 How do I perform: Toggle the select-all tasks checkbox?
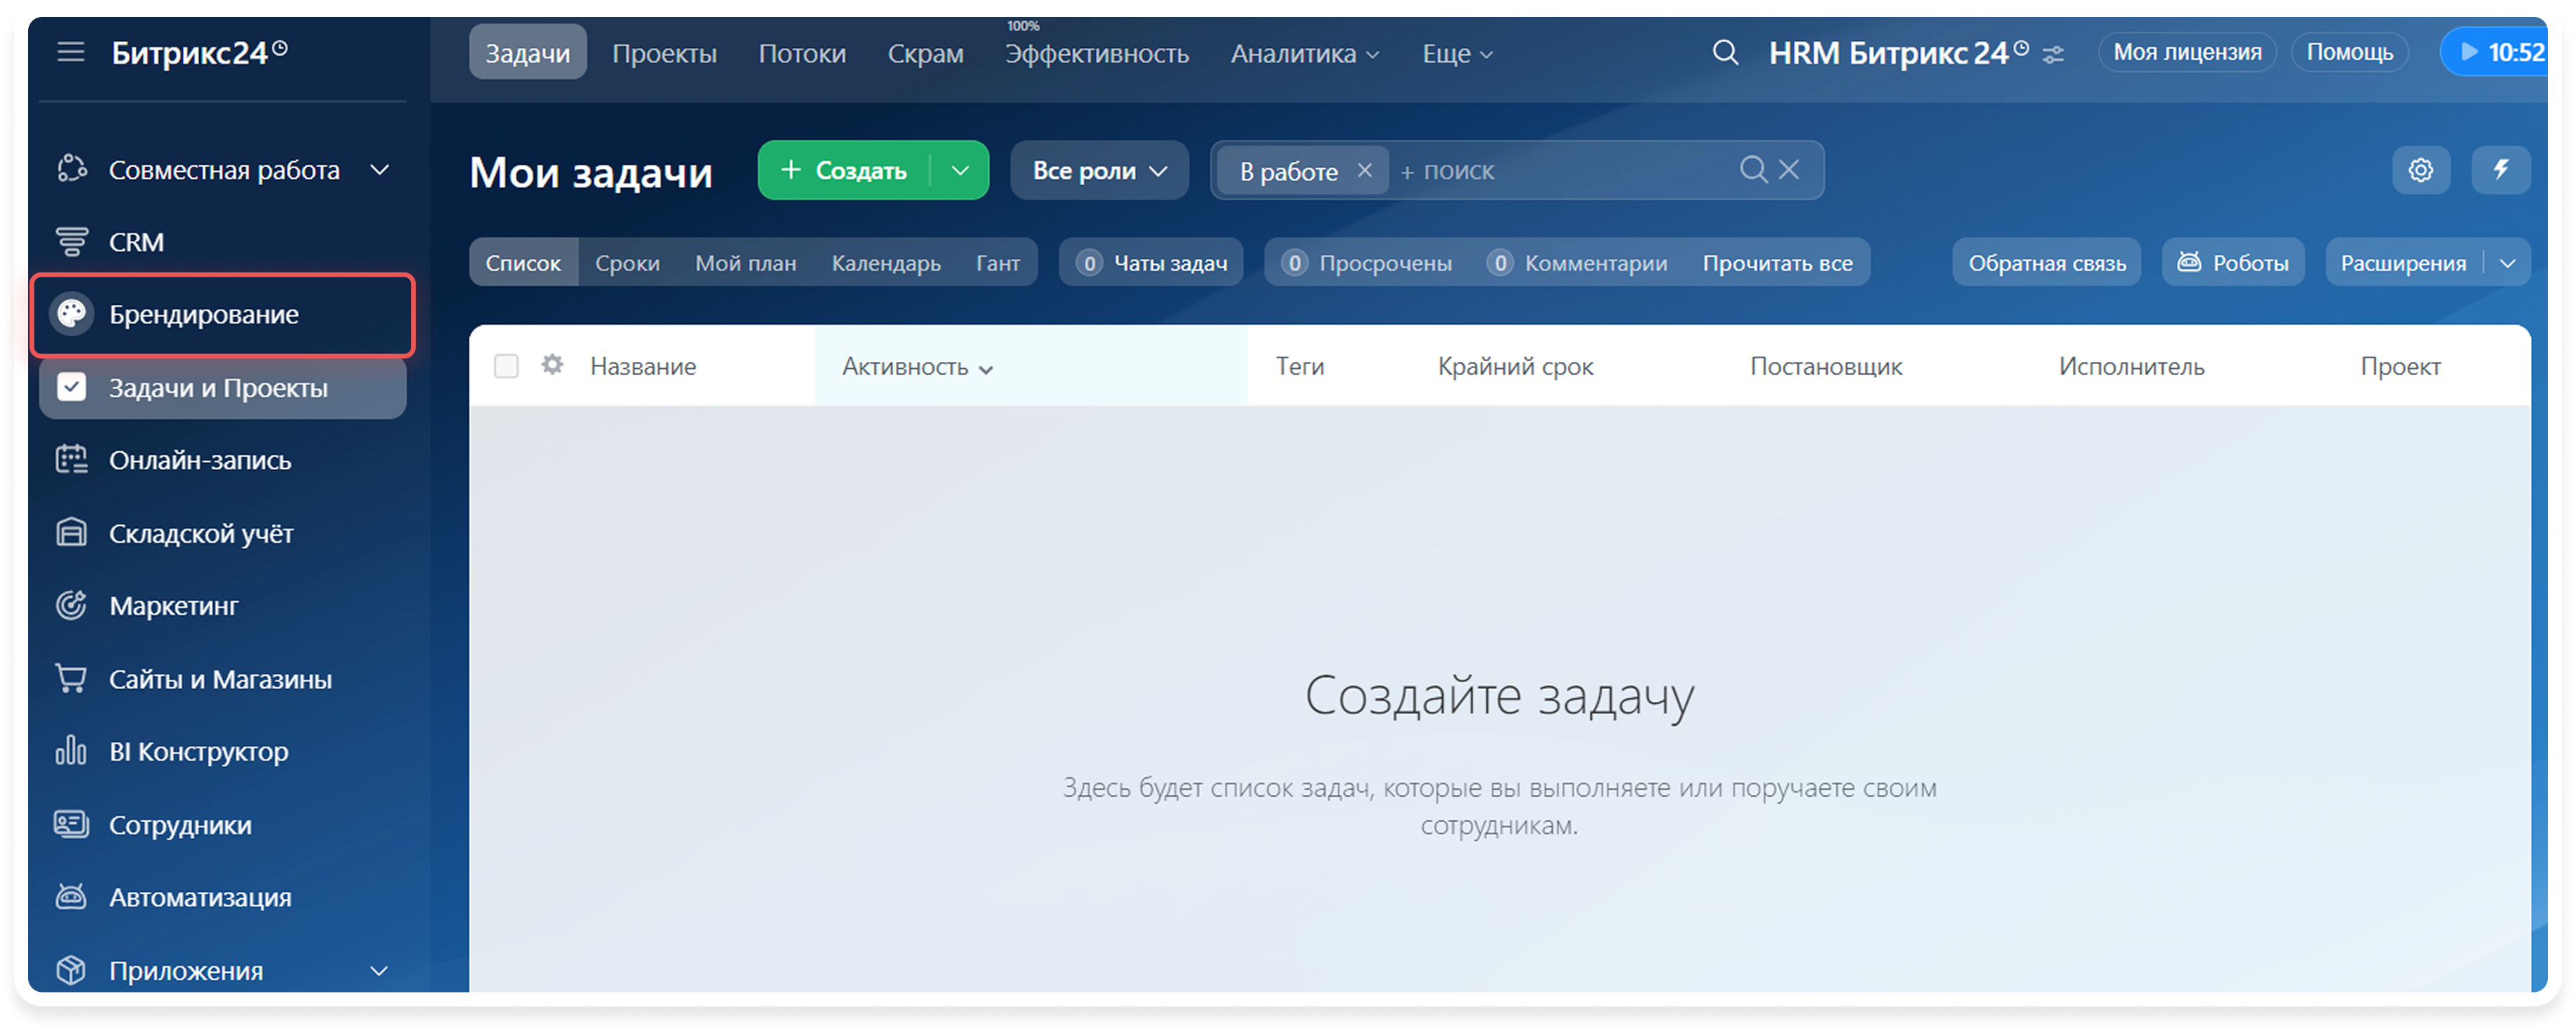[x=507, y=366]
